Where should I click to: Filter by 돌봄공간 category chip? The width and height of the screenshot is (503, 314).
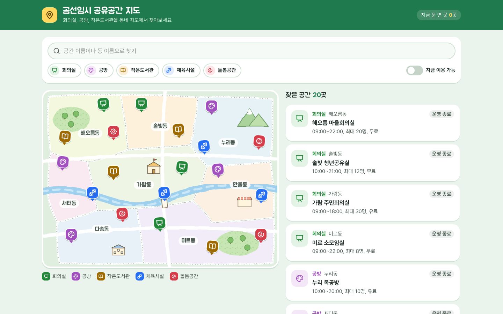[222, 70]
